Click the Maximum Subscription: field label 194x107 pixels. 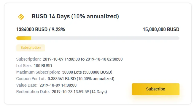pyautogui.click(x=38, y=72)
